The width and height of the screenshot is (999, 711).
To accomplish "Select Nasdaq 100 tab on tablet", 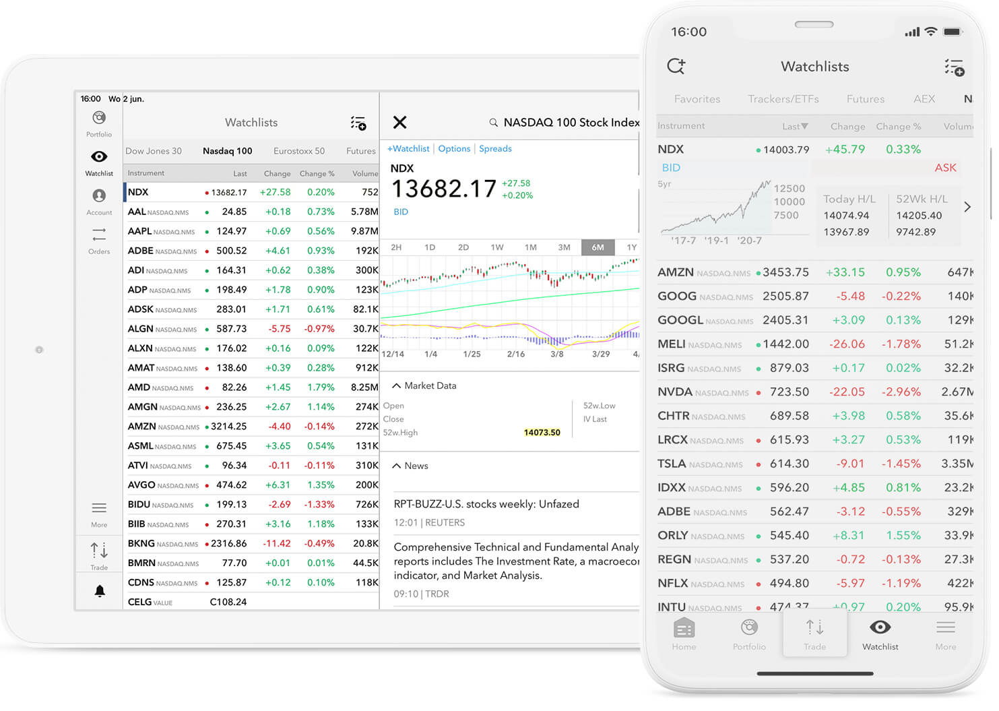I will point(228,151).
